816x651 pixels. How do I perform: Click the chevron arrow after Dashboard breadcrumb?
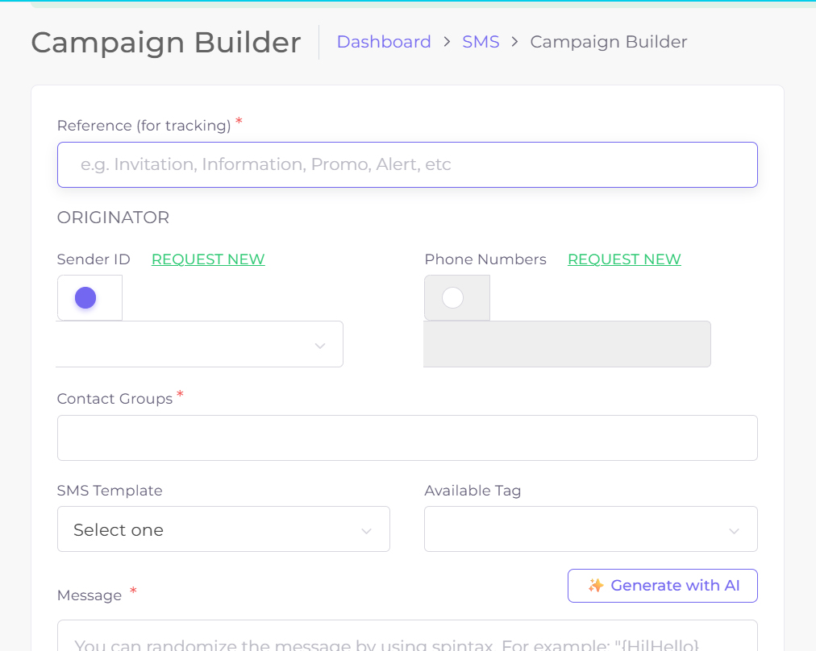(447, 42)
